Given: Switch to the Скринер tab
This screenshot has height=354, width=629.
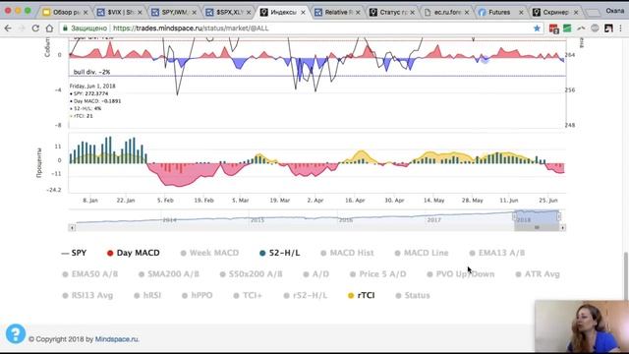Looking at the screenshot, I should (x=554, y=13).
